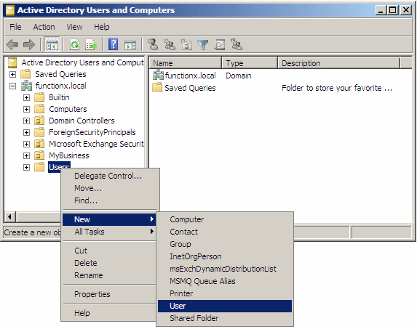Sort by the Type column header
This screenshot has height=329, width=417.
[x=250, y=63]
